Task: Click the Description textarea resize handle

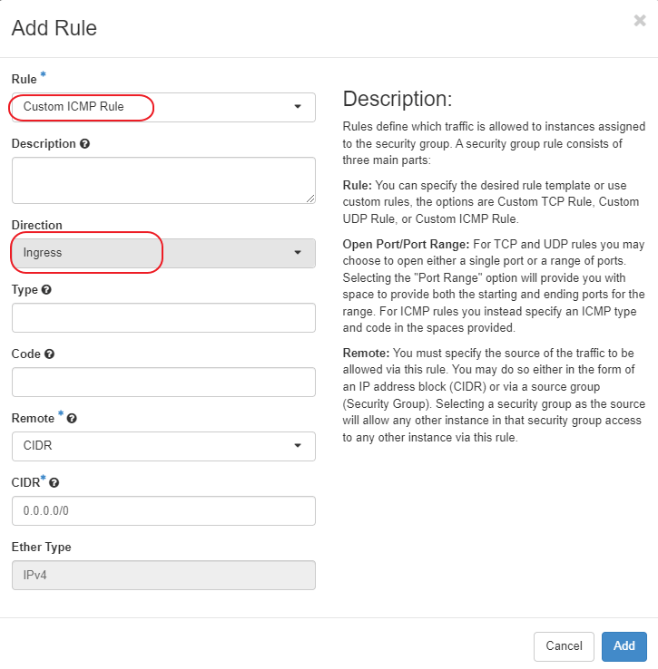Action: pos(310,199)
